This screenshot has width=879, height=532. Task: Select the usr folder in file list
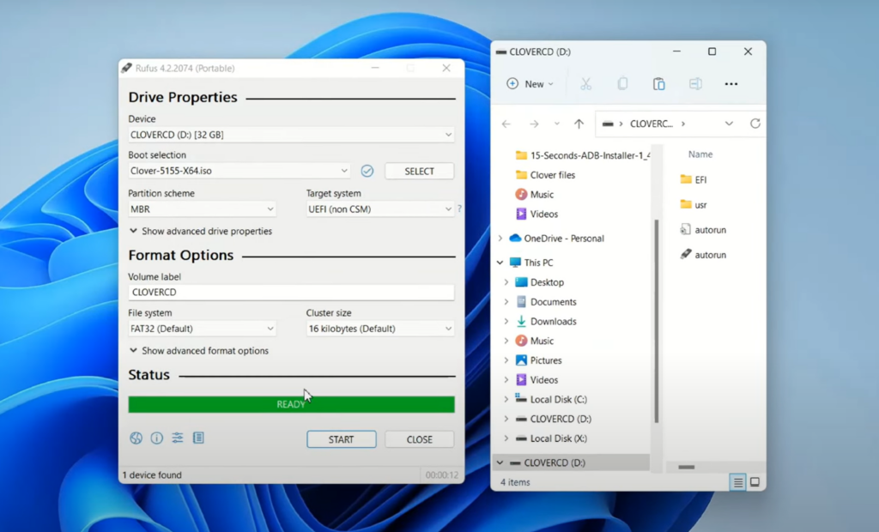694,204
